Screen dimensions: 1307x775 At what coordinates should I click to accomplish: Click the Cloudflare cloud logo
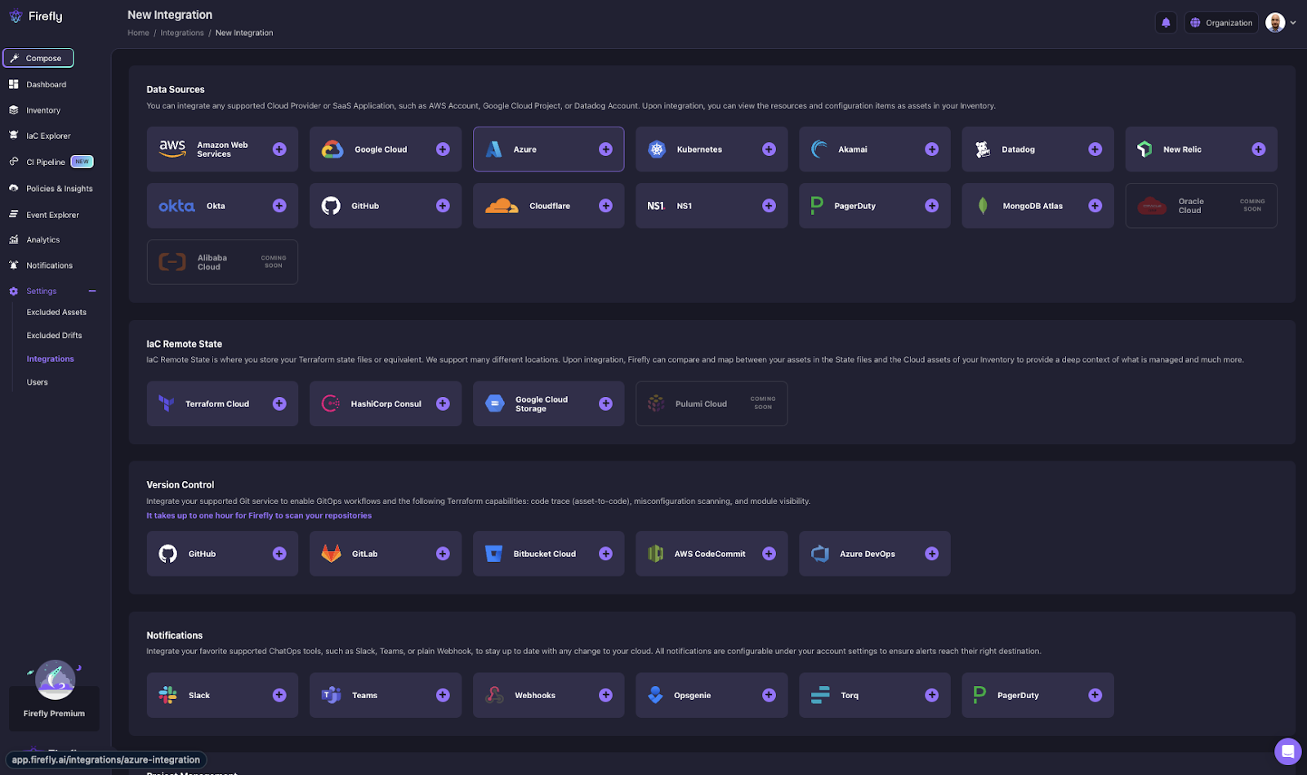(x=502, y=206)
